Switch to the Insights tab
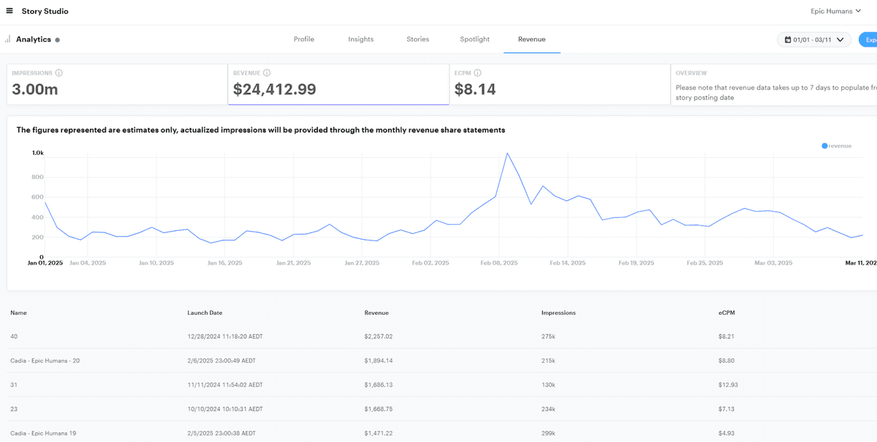 pos(361,39)
